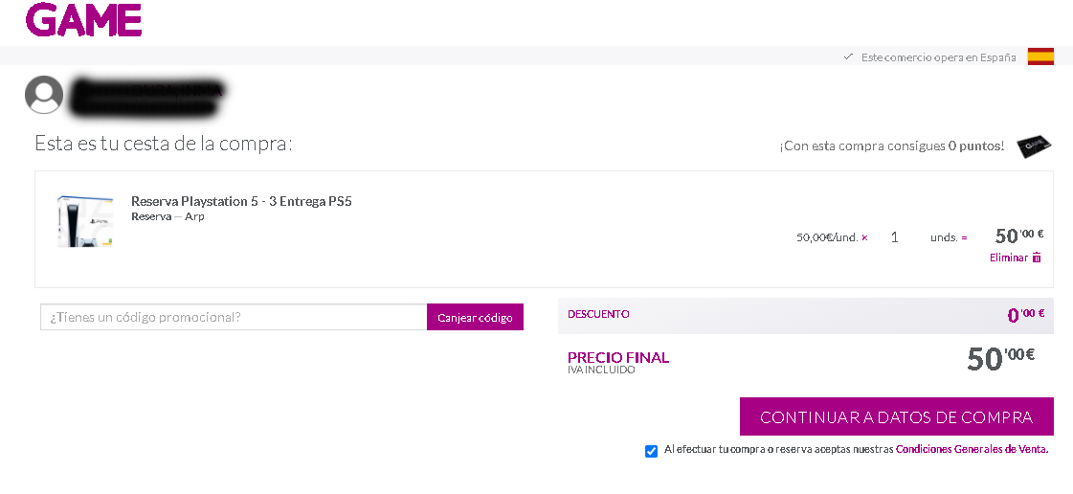
Task: Click the GAME logo
Action: [83, 19]
